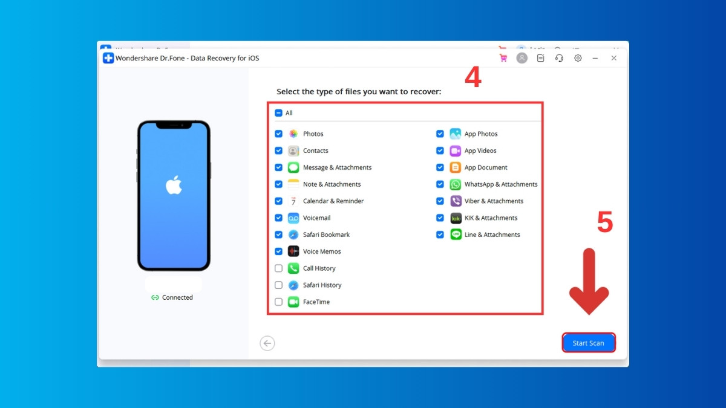Uncheck the App Document checkbox
Image resolution: width=726 pixels, height=408 pixels.
440,167
